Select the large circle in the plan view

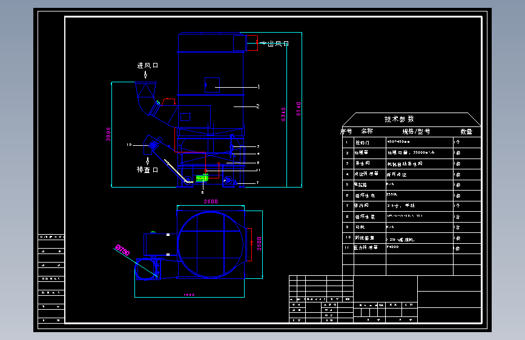click(210, 244)
